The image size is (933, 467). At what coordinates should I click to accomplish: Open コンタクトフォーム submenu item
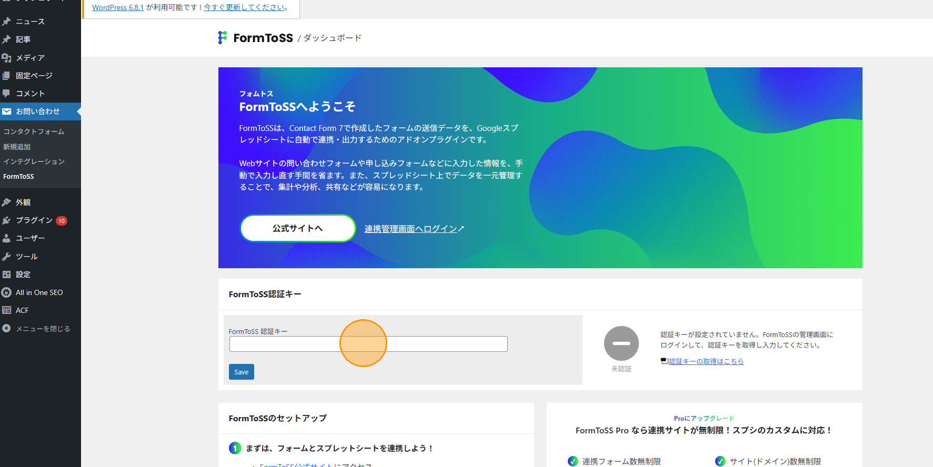click(x=34, y=131)
